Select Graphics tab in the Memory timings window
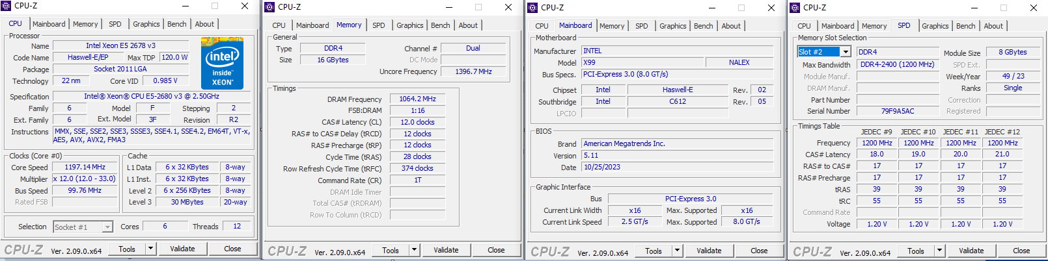 (x=410, y=25)
